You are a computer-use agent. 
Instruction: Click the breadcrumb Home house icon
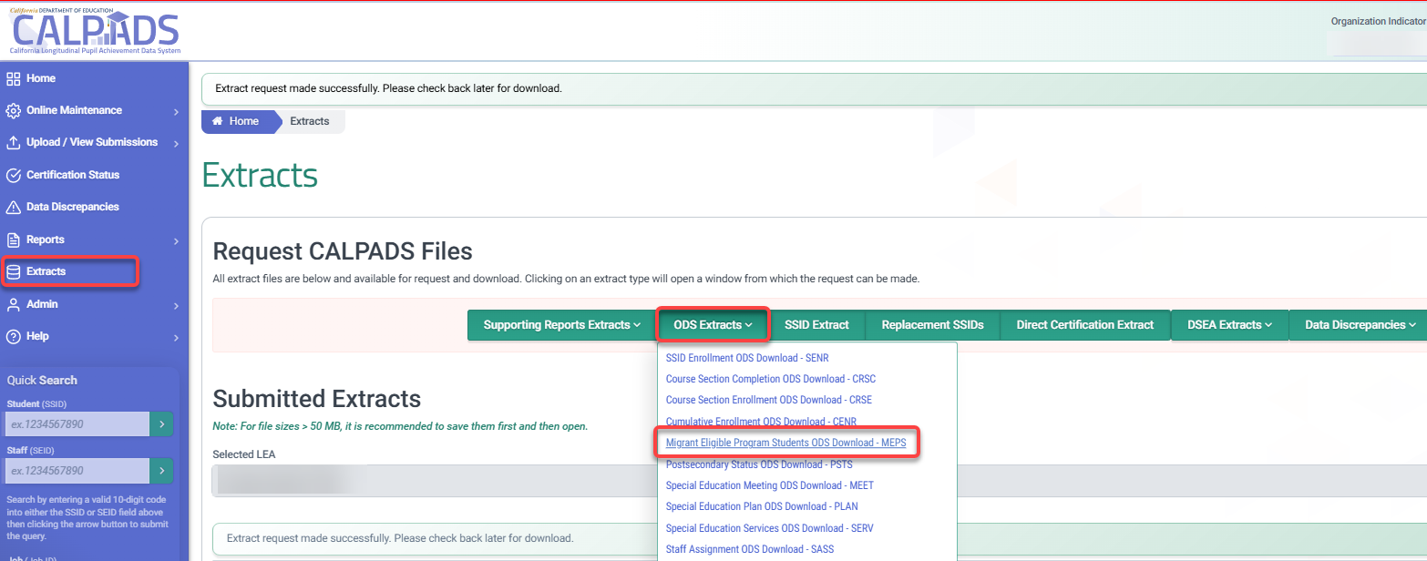pyautogui.click(x=218, y=121)
